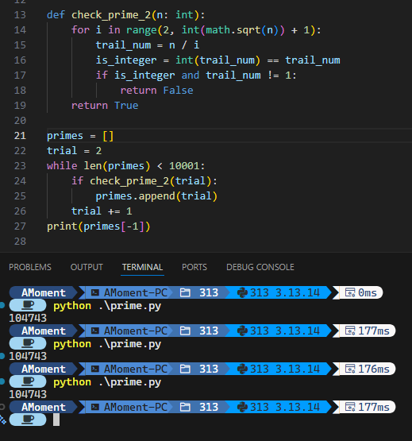This screenshot has height=441, width=412.
Task: Select the TERMINAL tab
Action: 142,267
